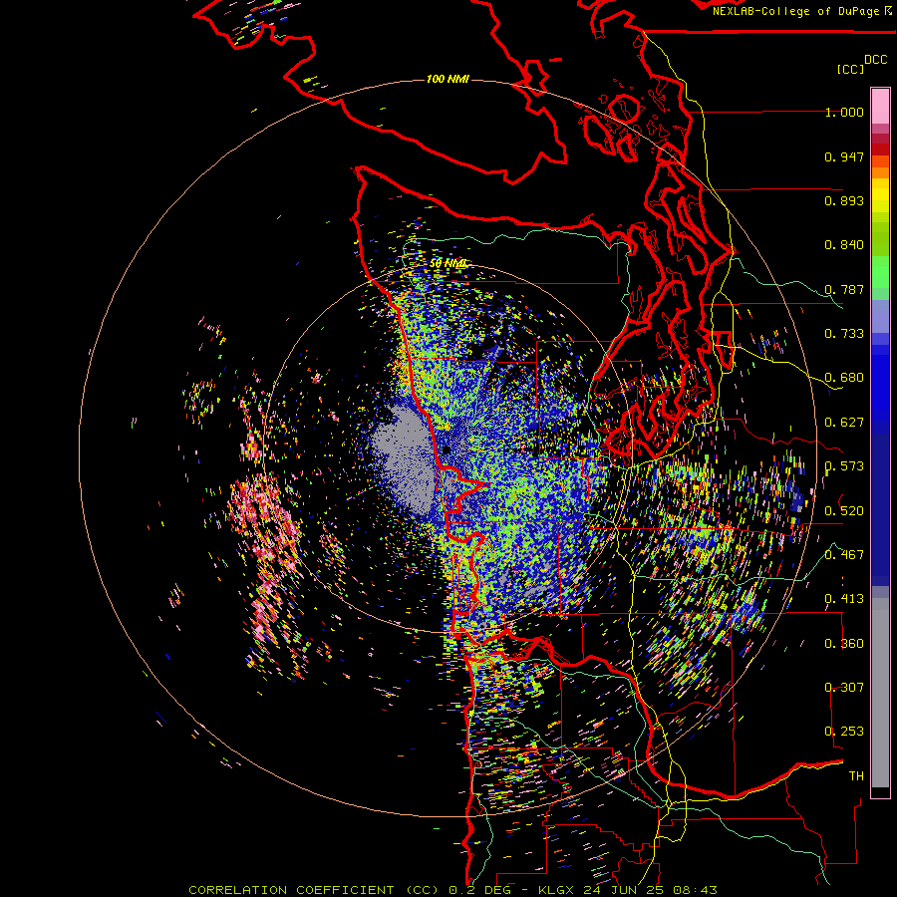Click the DCC legend heading
Image resolution: width=897 pixels, height=897 pixels.
pyautogui.click(x=875, y=60)
